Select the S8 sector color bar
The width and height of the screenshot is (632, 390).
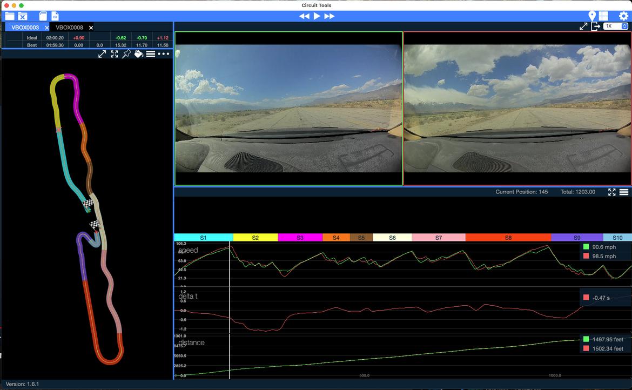coord(508,238)
